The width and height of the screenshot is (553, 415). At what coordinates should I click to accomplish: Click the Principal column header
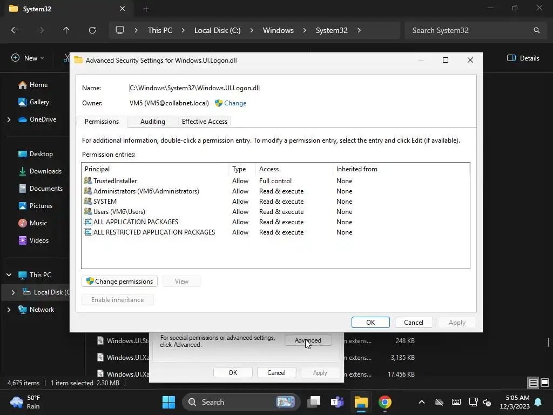click(x=155, y=169)
